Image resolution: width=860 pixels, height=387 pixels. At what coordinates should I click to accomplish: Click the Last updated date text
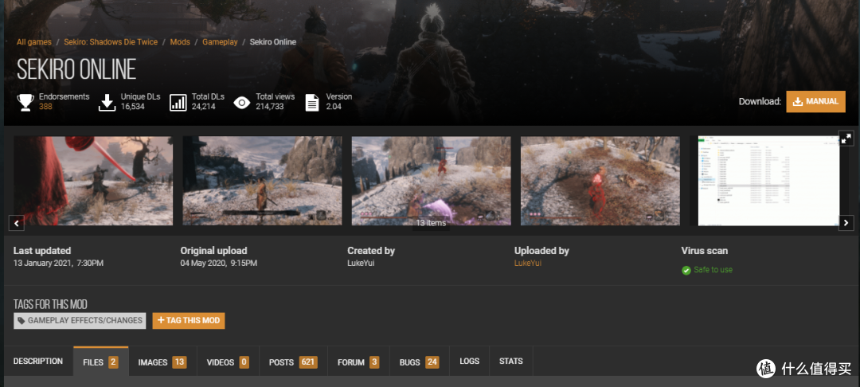(x=58, y=263)
